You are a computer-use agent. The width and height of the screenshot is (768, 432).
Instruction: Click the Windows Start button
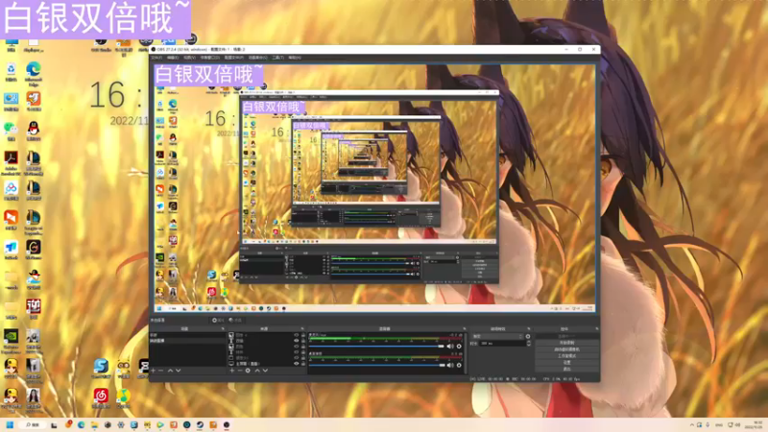click(10, 424)
